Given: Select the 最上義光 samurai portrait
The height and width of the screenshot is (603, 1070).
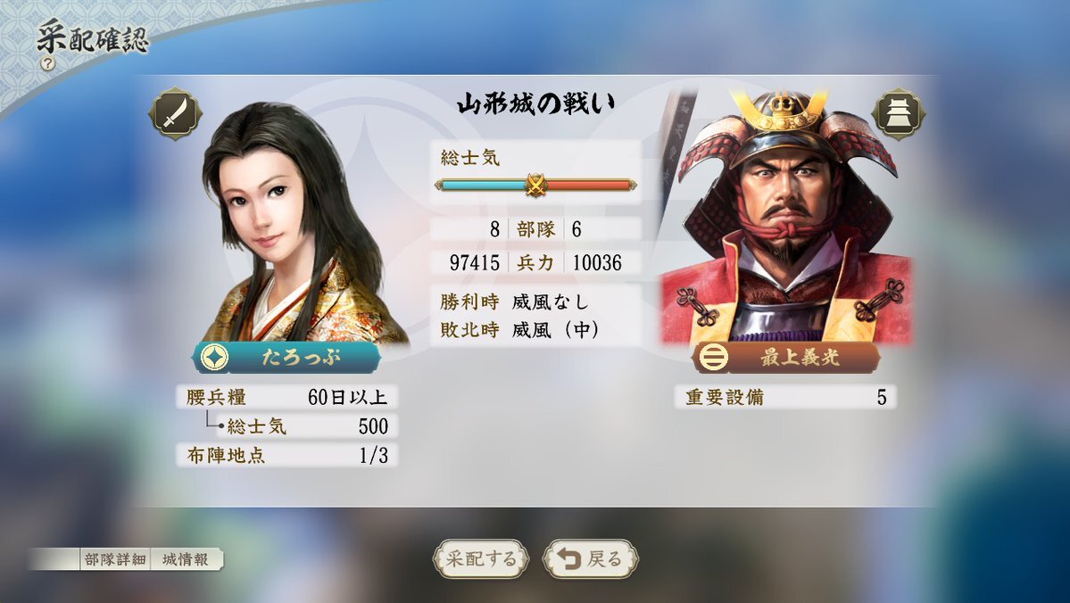Looking at the screenshot, I should tap(784, 217).
